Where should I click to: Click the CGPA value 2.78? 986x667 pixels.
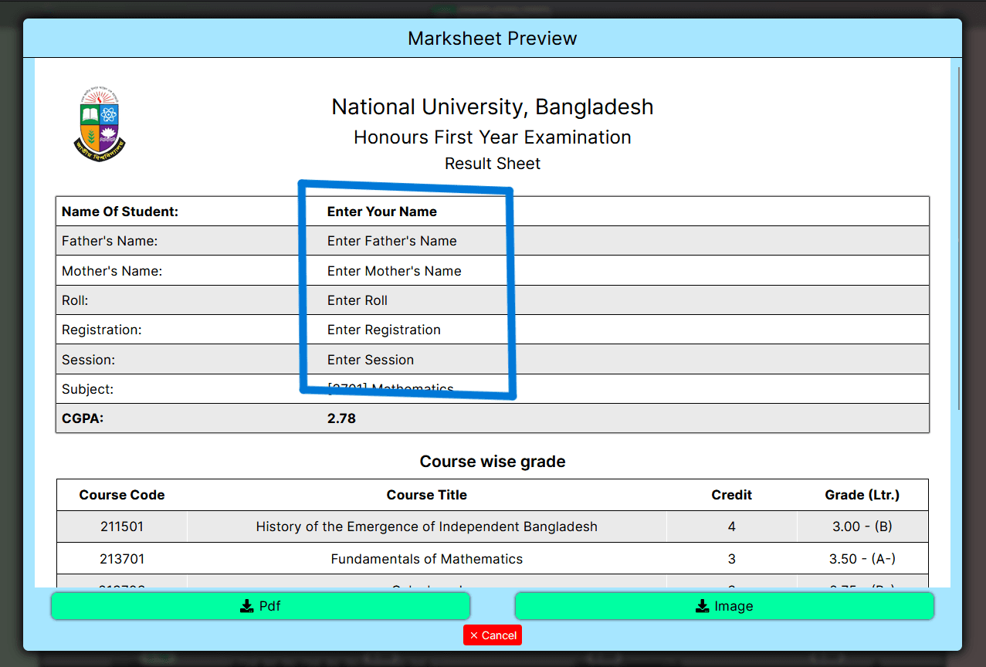coord(341,418)
